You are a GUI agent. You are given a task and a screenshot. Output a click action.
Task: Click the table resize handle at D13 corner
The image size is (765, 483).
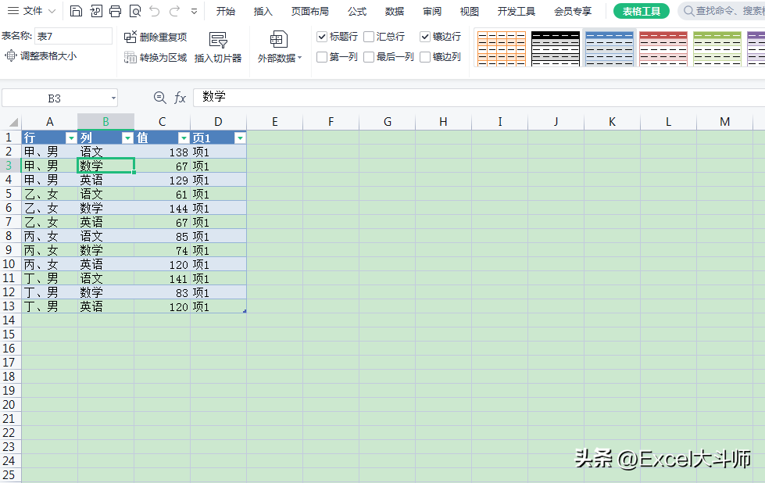click(x=245, y=311)
